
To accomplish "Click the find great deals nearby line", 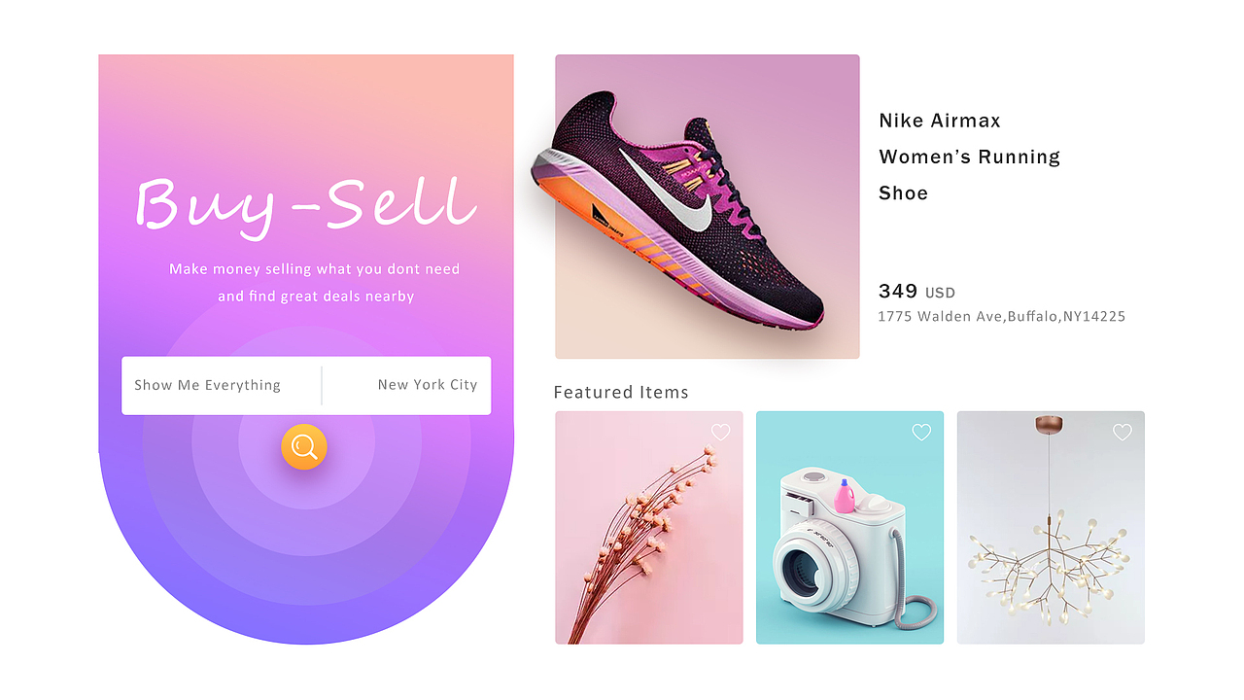I will pyautogui.click(x=316, y=296).
